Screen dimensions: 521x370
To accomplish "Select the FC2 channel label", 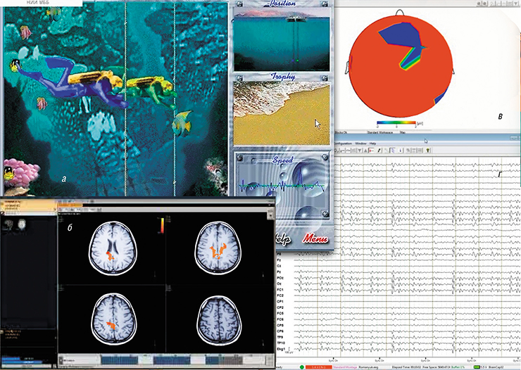I will (x=280, y=295).
